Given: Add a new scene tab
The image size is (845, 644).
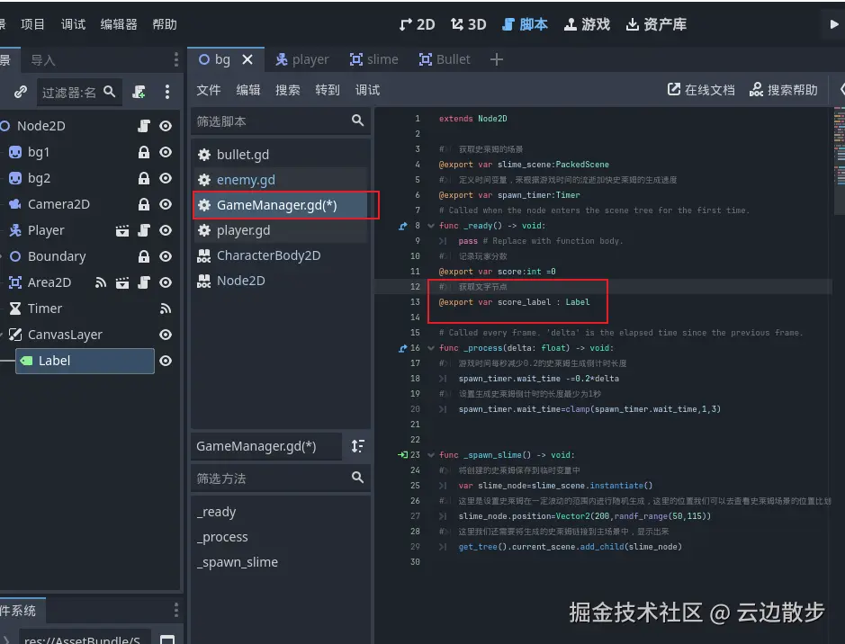Looking at the screenshot, I should 497,59.
